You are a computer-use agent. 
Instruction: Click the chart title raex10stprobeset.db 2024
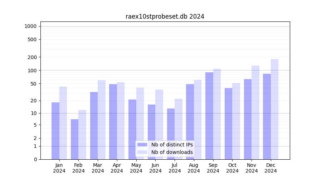click(165, 16)
